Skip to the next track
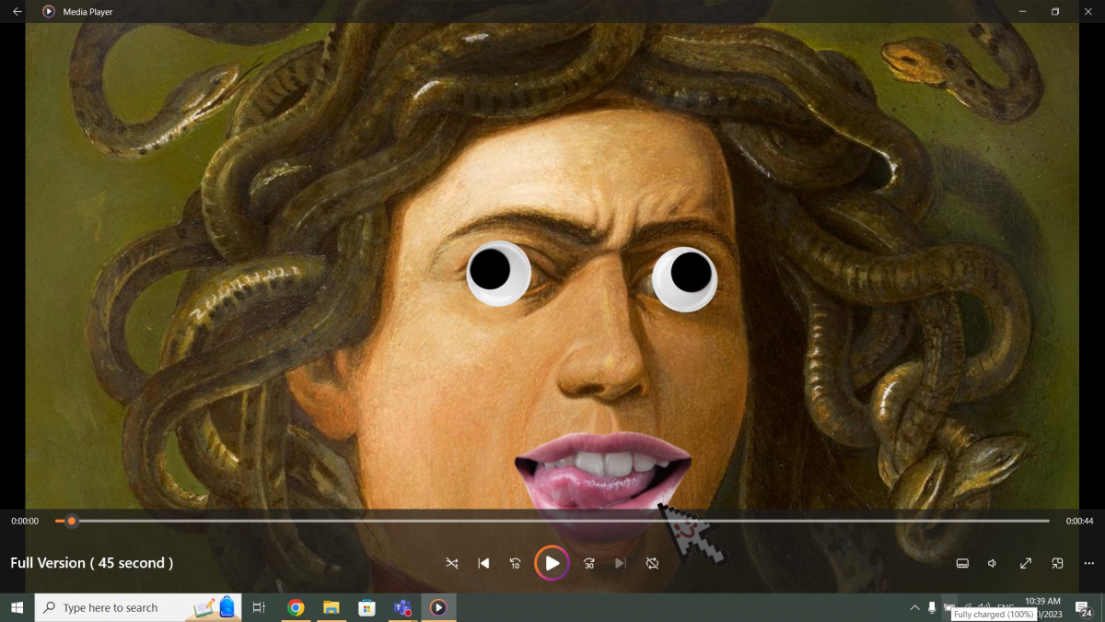The width and height of the screenshot is (1105, 622). tap(621, 563)
